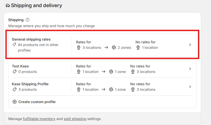This screenshot has height=125, width=211.
Task: Open the 'fulfillable inventory' link
Action: 39,119
